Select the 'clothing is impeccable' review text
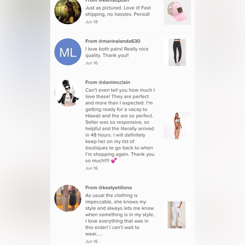 [120, 215]
